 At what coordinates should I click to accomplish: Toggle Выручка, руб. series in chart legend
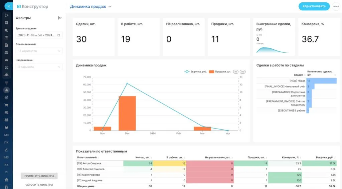(x=196, y=72)
